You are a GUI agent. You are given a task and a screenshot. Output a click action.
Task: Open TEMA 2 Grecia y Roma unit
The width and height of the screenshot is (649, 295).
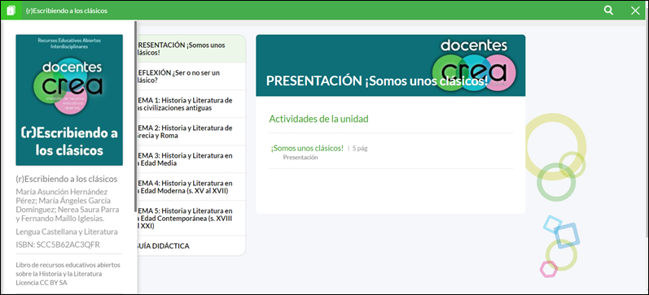tap(191, 132)
